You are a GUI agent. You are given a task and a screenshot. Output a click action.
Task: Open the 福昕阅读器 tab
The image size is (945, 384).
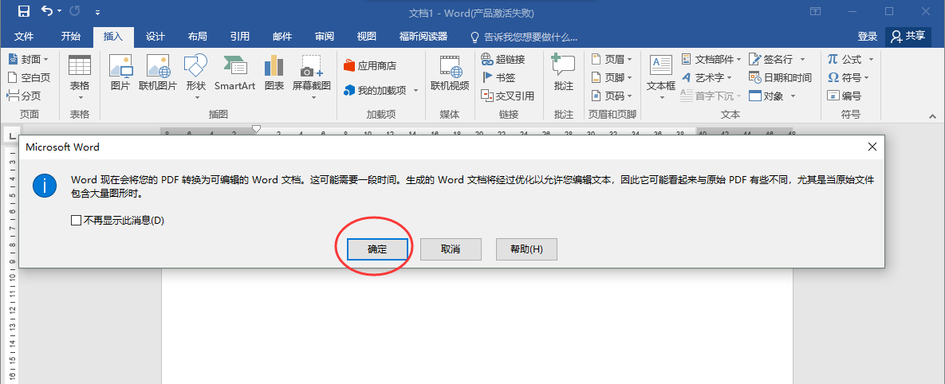[423, 36]
